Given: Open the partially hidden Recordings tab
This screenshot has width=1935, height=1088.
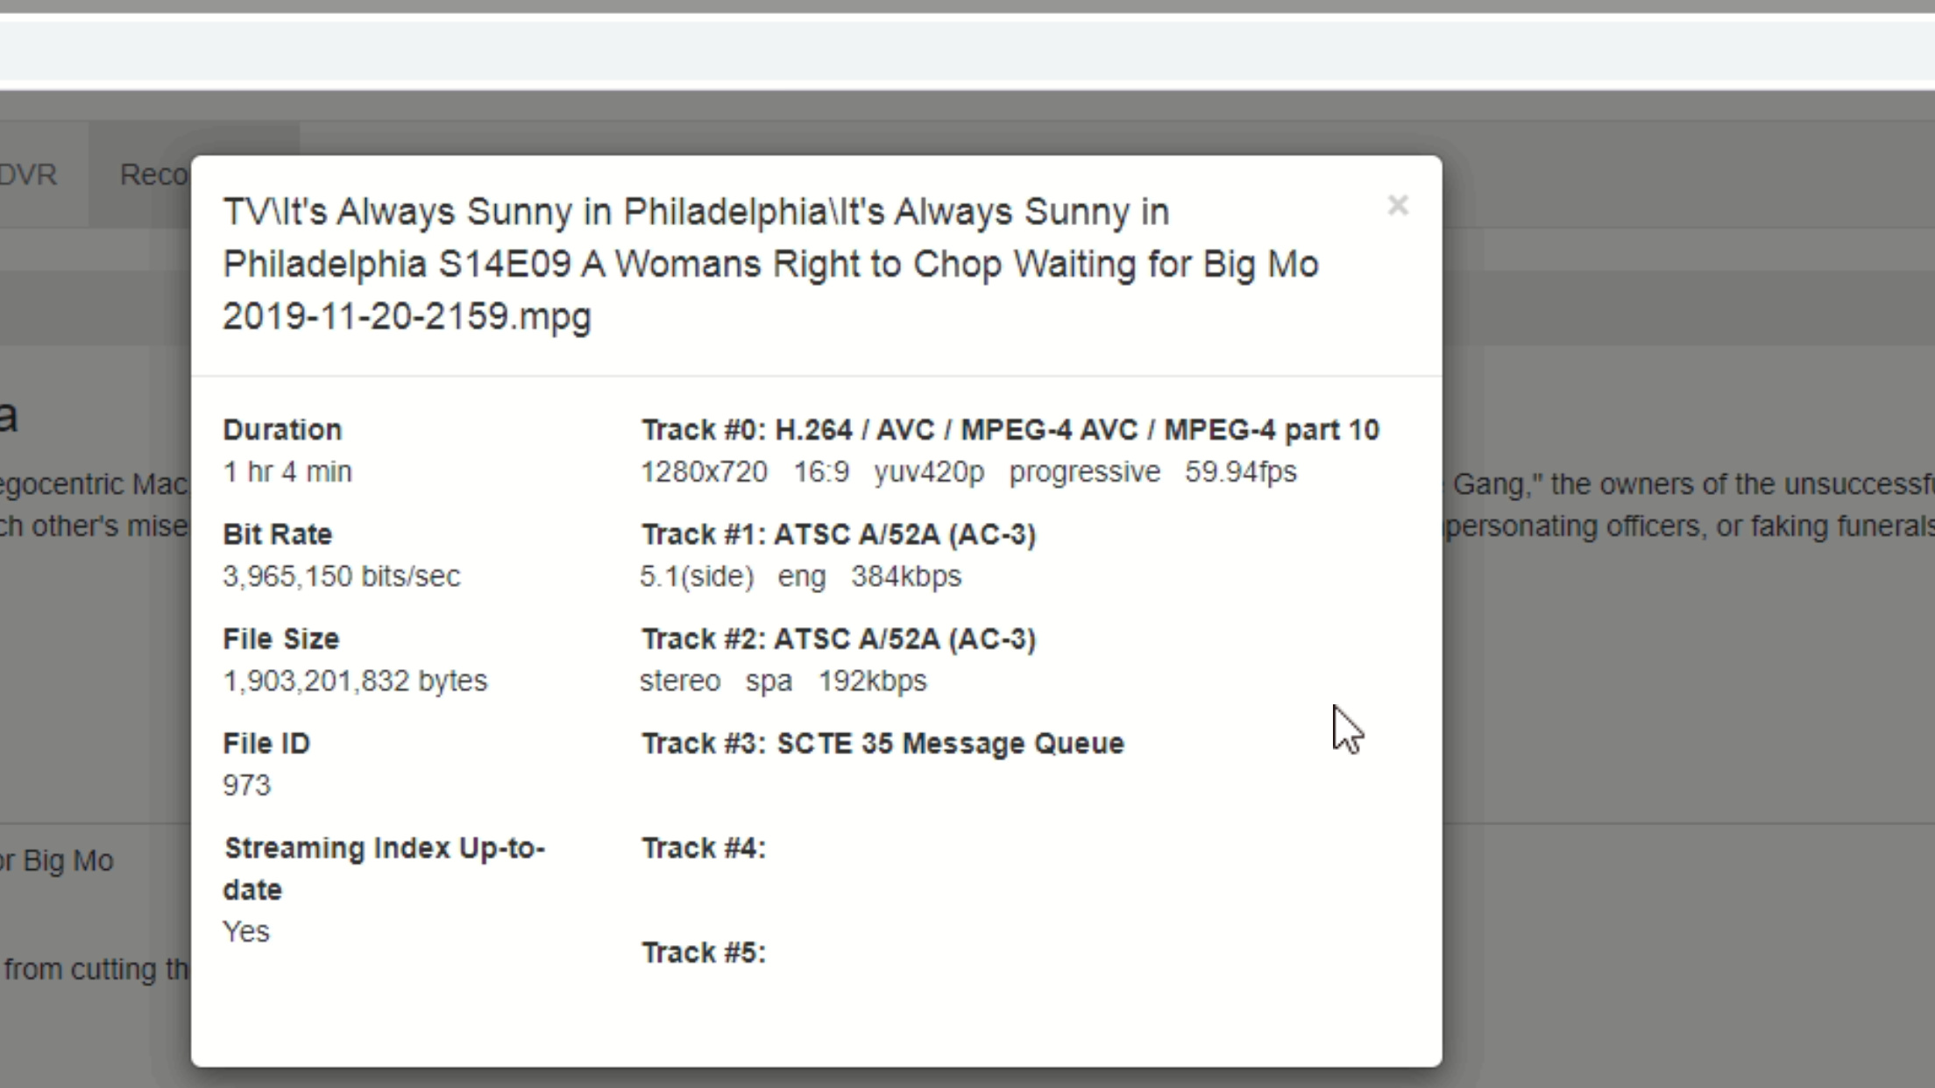Looking at the screenshot, I should [x=154, y=175].
